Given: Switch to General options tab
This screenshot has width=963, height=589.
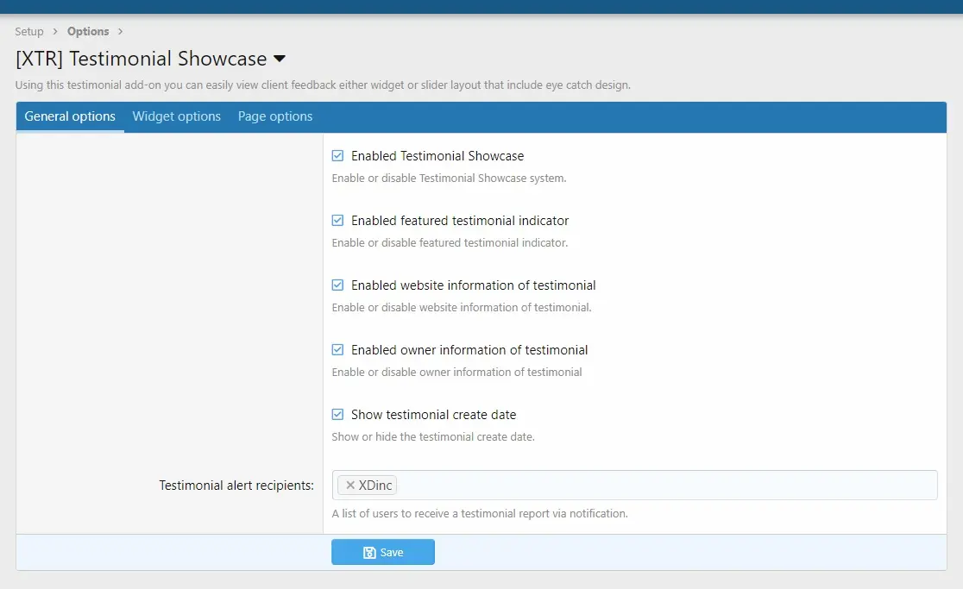Looking at the screenshot, I should pyautogui.click(x=70, y=116).
